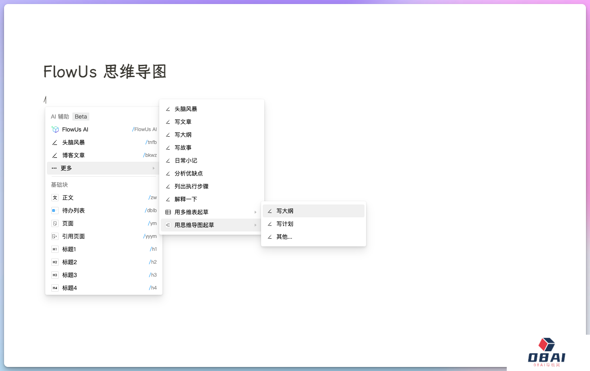This screenshot has width=590, height=371.
Task: Click the /h4 shortcut text
Action: click(153, 288)
